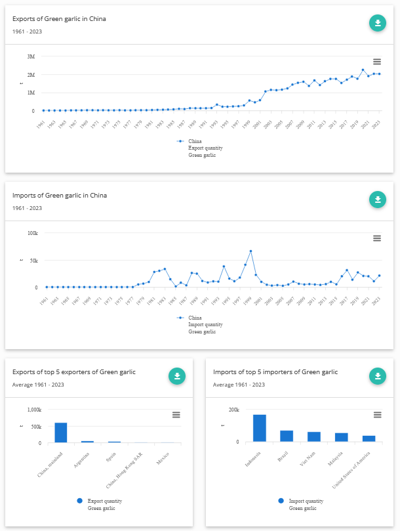Click the 1999 peak point on imports line

(250, 251)
